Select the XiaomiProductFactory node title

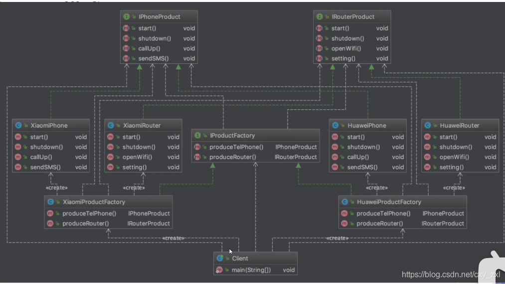[x=94, y=202]
